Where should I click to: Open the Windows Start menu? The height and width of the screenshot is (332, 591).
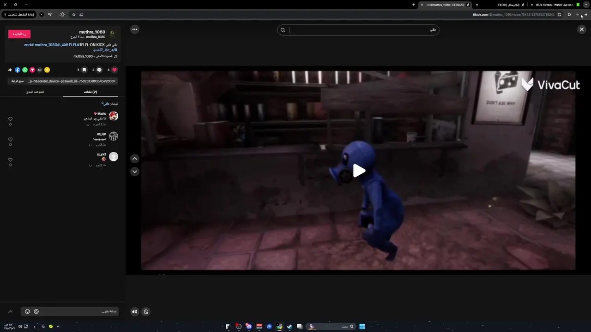pos(362,326)
